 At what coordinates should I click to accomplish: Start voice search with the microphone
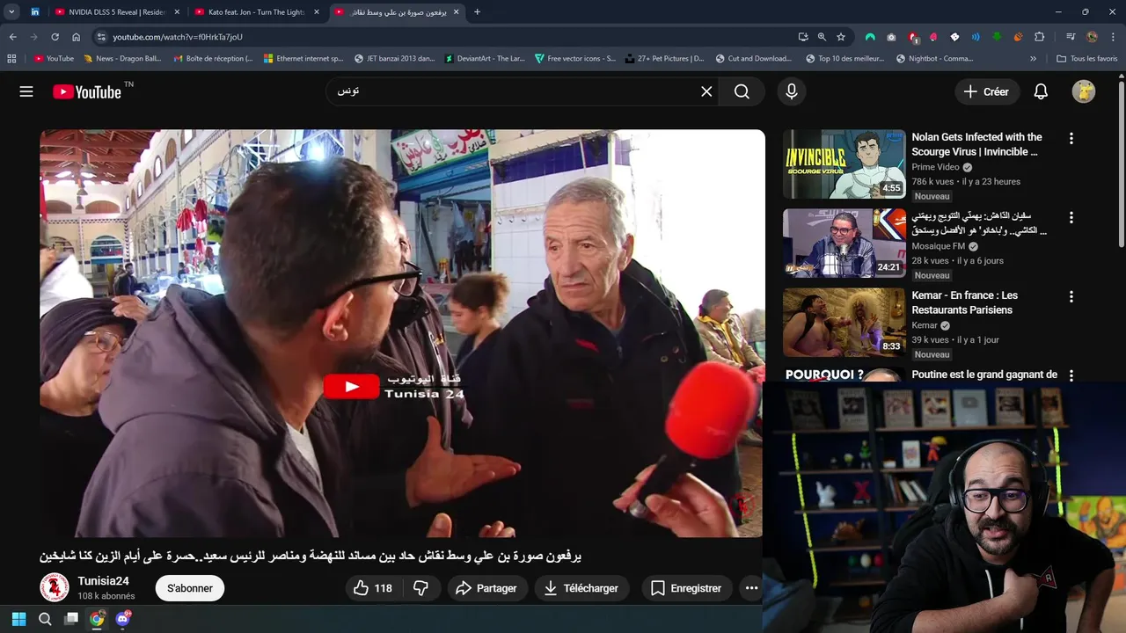click(792, 91)
